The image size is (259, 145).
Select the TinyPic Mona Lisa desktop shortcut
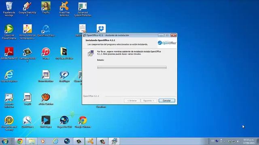point(46,8)
